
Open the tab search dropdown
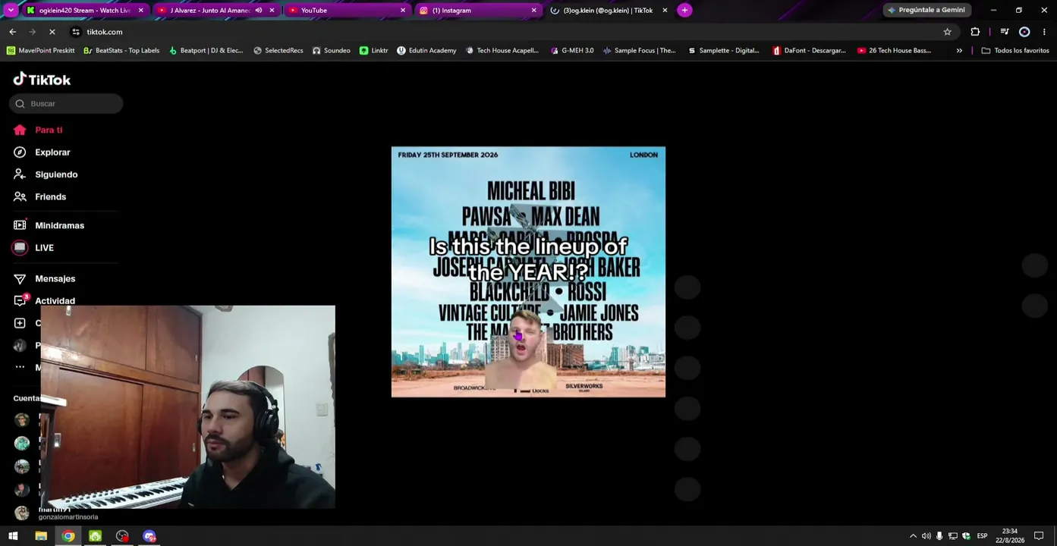click(11, 11)
